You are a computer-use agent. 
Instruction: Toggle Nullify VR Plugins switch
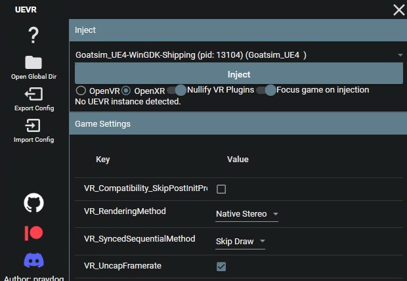[177, 90]
